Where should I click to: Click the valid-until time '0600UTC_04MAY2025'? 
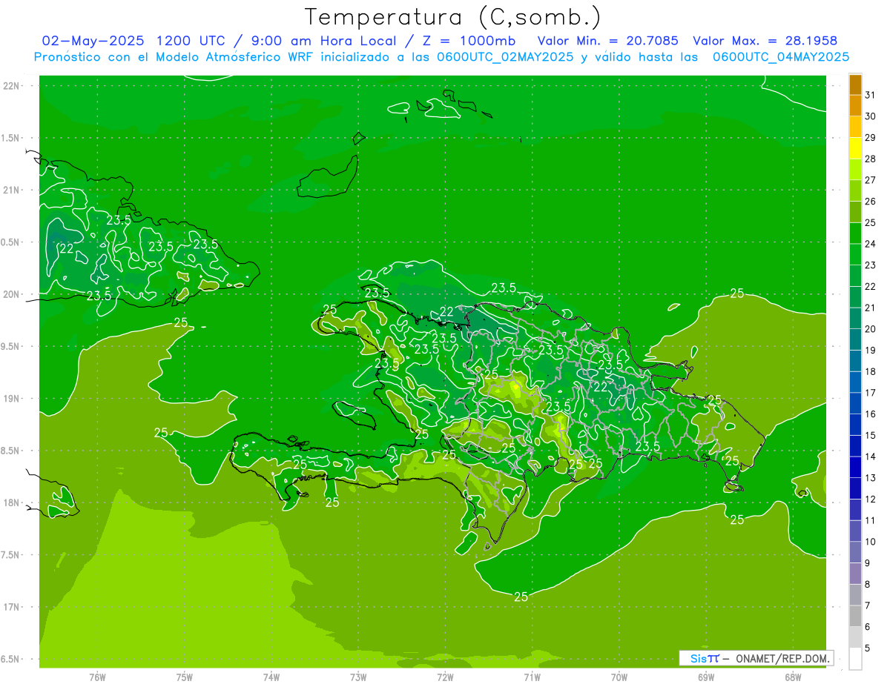click(781, 57)
